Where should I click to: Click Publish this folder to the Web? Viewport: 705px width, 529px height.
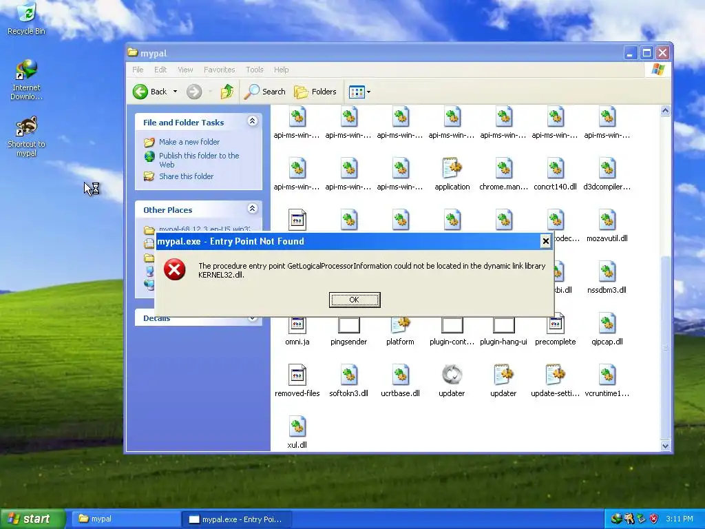(x=199, y=160)
